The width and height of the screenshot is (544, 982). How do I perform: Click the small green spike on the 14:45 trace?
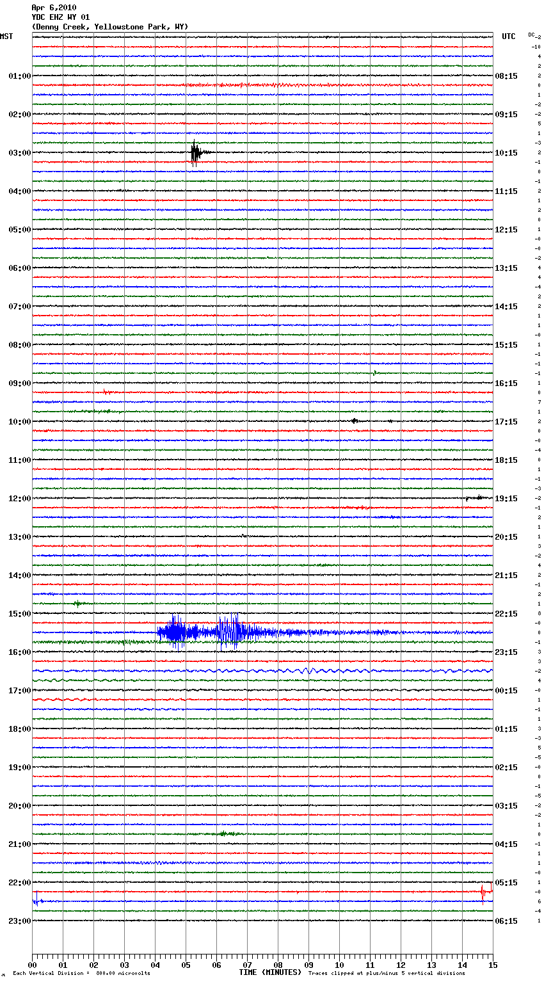coord(78,603)
